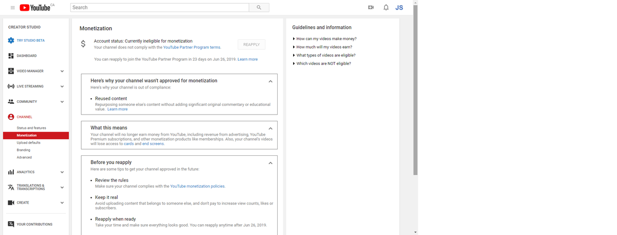The width and height of the screenshot is (617, 235).
Task: Click the Community people icon
Action: point(11,101)
